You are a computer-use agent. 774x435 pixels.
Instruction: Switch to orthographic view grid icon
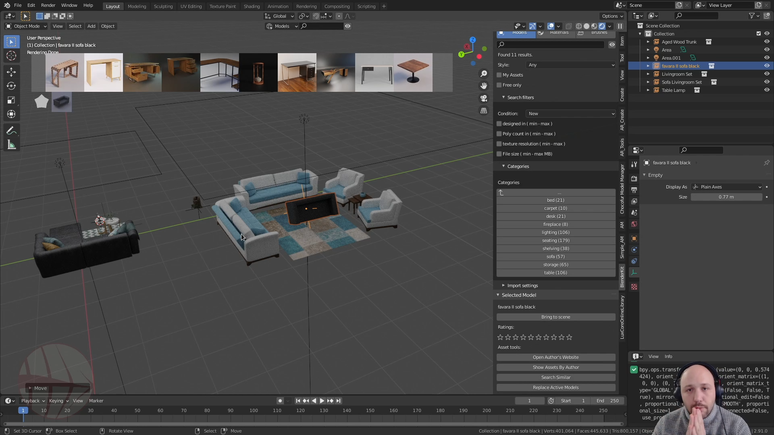click(x=484, y=111)
